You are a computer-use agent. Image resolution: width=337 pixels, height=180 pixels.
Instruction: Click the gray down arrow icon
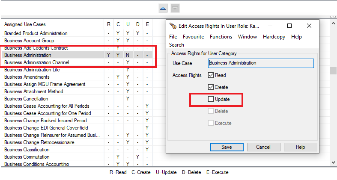pos(175,8)
